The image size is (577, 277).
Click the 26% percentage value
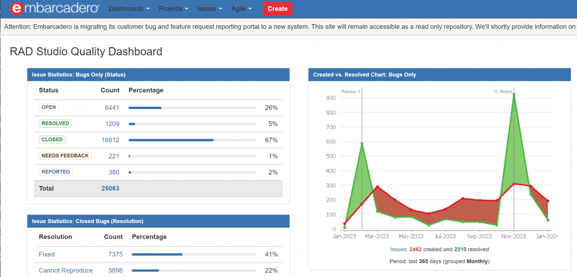(x=271, y=108)
